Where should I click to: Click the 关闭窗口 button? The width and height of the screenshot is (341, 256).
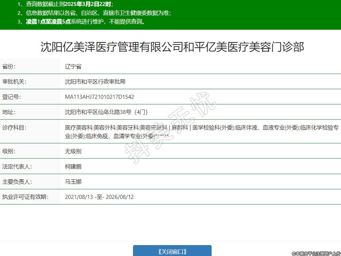point(172,251)
